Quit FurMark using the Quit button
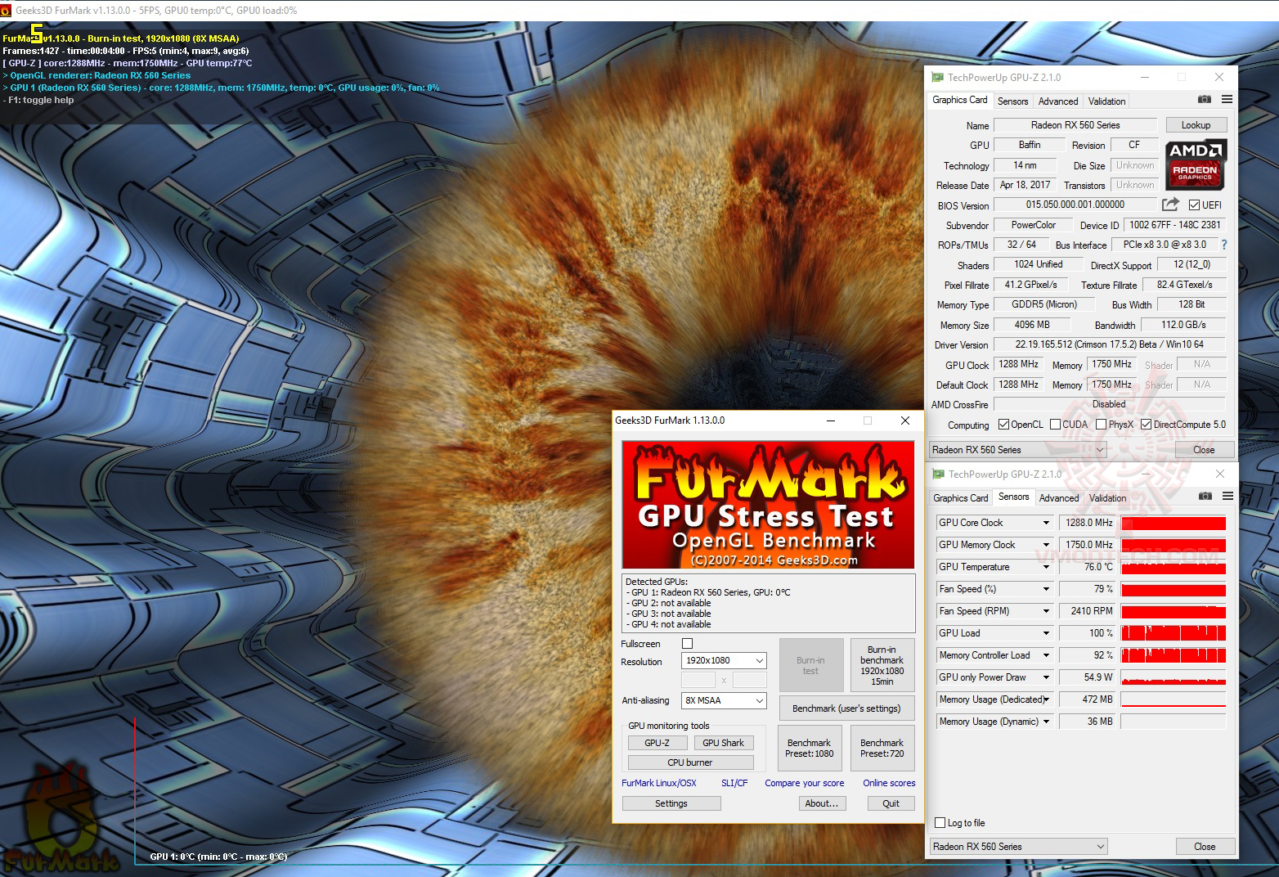The height and width of the screenshot is (877, 1279). pos(891,803)
